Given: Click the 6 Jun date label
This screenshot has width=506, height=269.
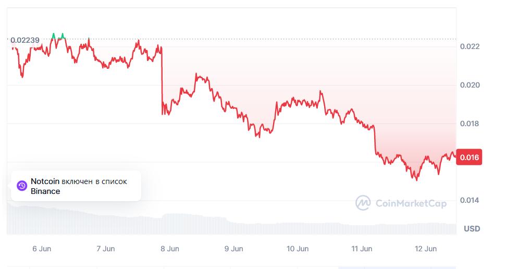Looking at the screenshot, I should 42,249.
